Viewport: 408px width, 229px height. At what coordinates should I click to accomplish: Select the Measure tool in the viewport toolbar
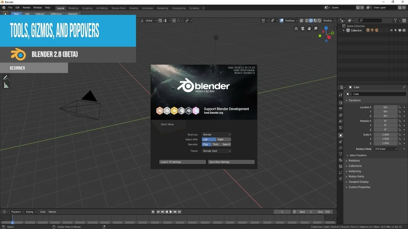6,85
